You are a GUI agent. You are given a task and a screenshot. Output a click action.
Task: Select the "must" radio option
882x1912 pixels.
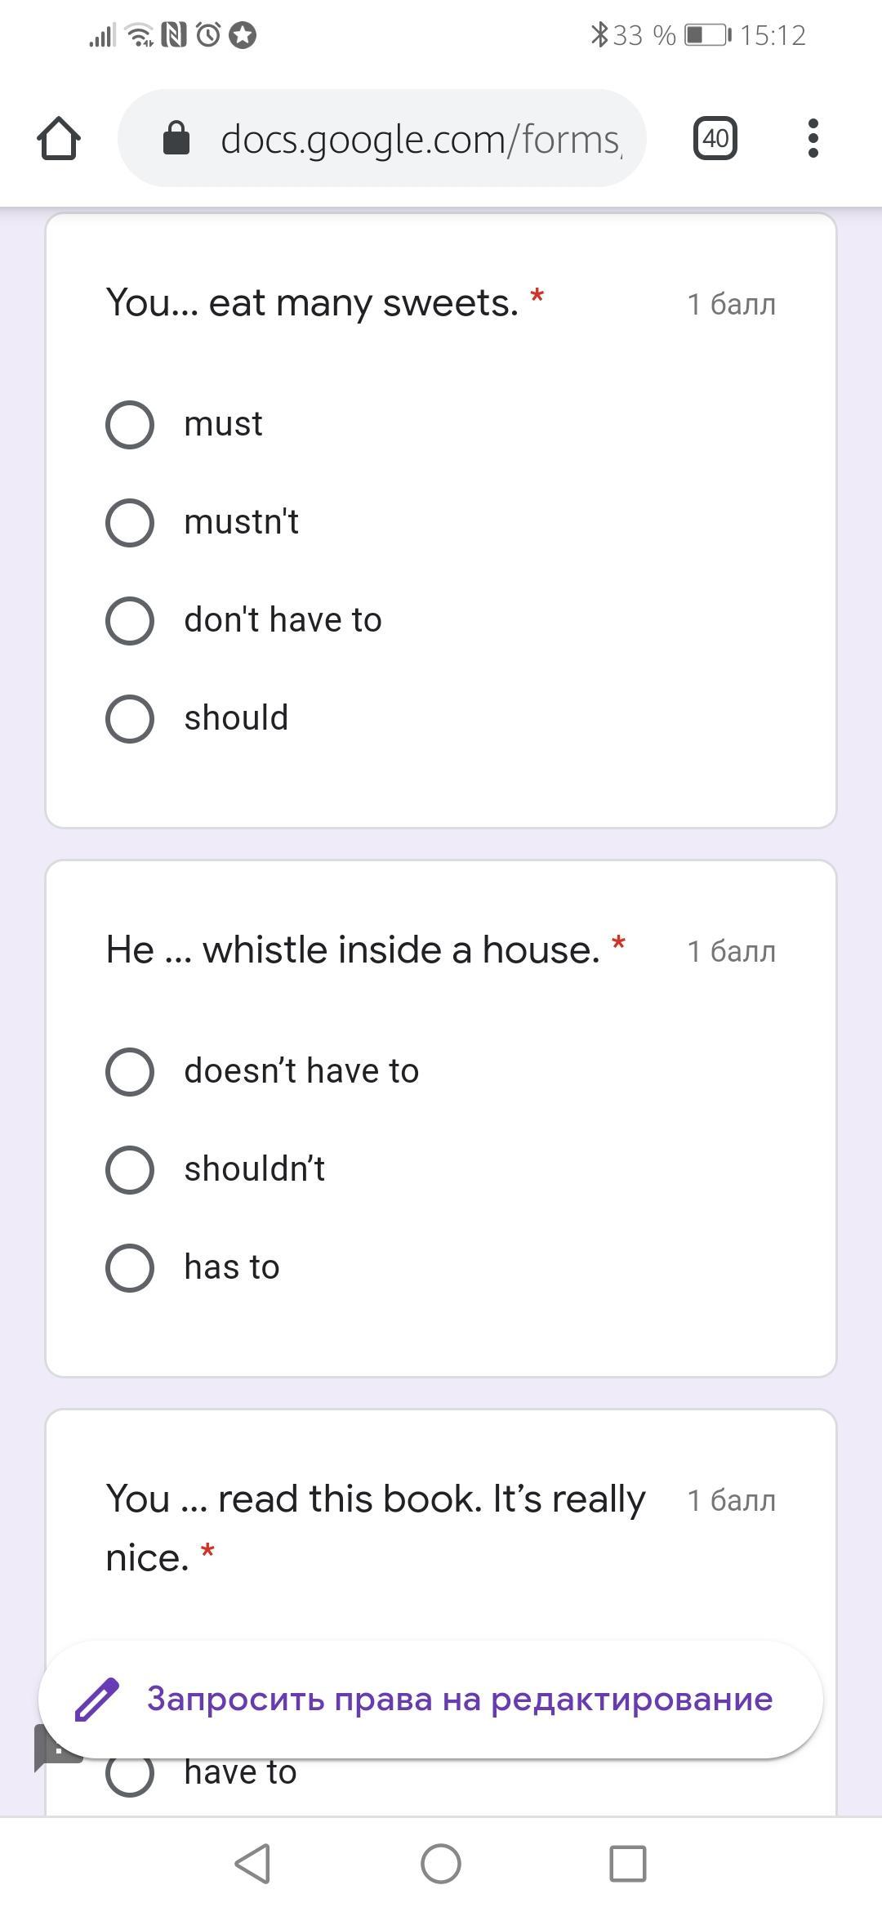(x=130, y=425)
